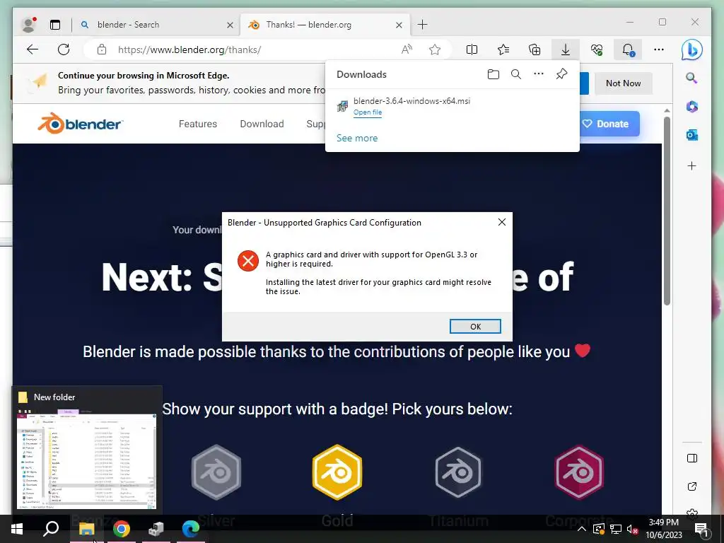Open Bing Copilot sidebar icon
The height and width of the screenshot is (543, 724).
[x=691, y=49]
